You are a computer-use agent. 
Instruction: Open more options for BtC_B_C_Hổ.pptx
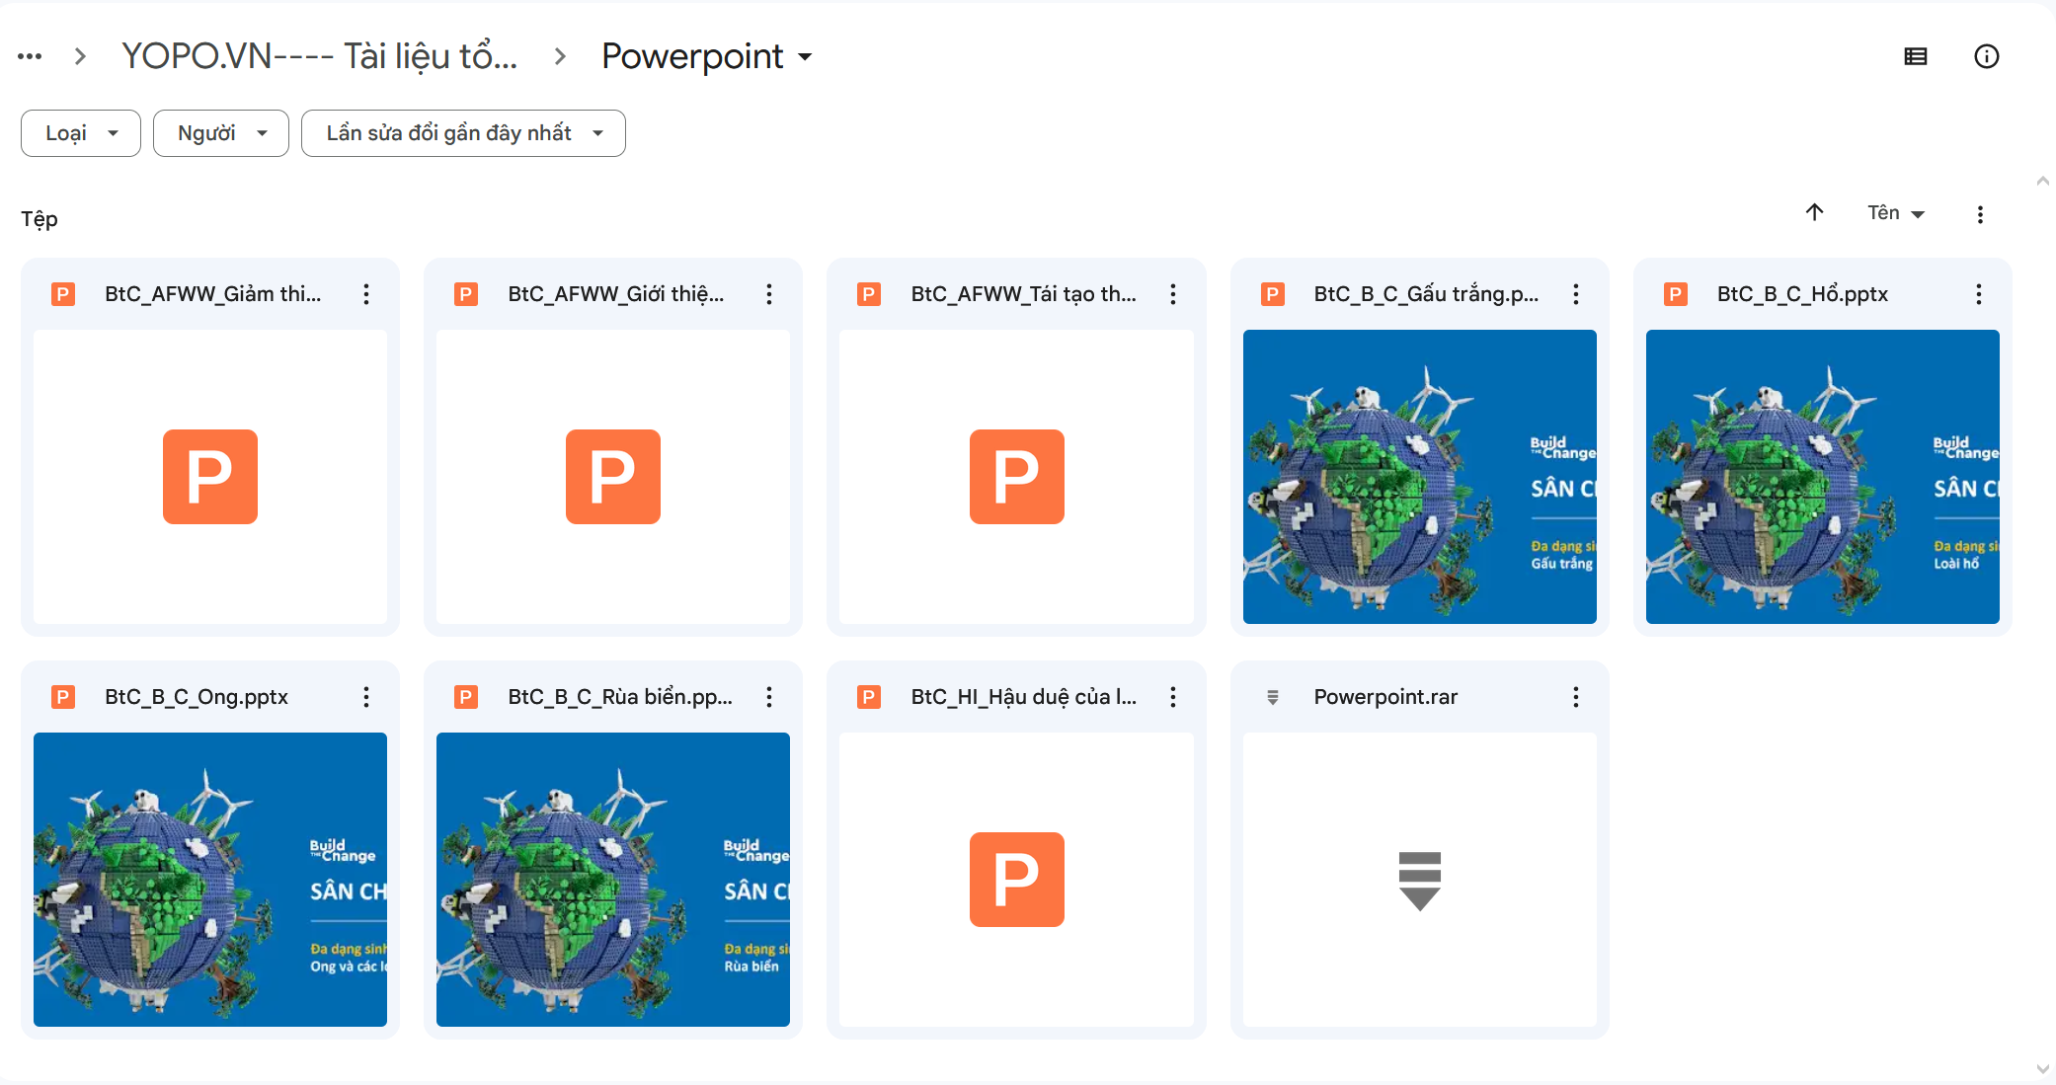(x=1978, y=294)
